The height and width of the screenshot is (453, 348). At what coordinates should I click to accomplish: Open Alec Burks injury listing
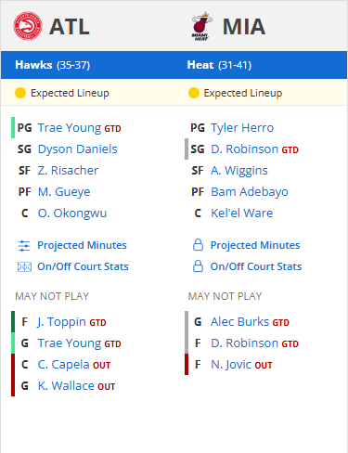point(240,322)
